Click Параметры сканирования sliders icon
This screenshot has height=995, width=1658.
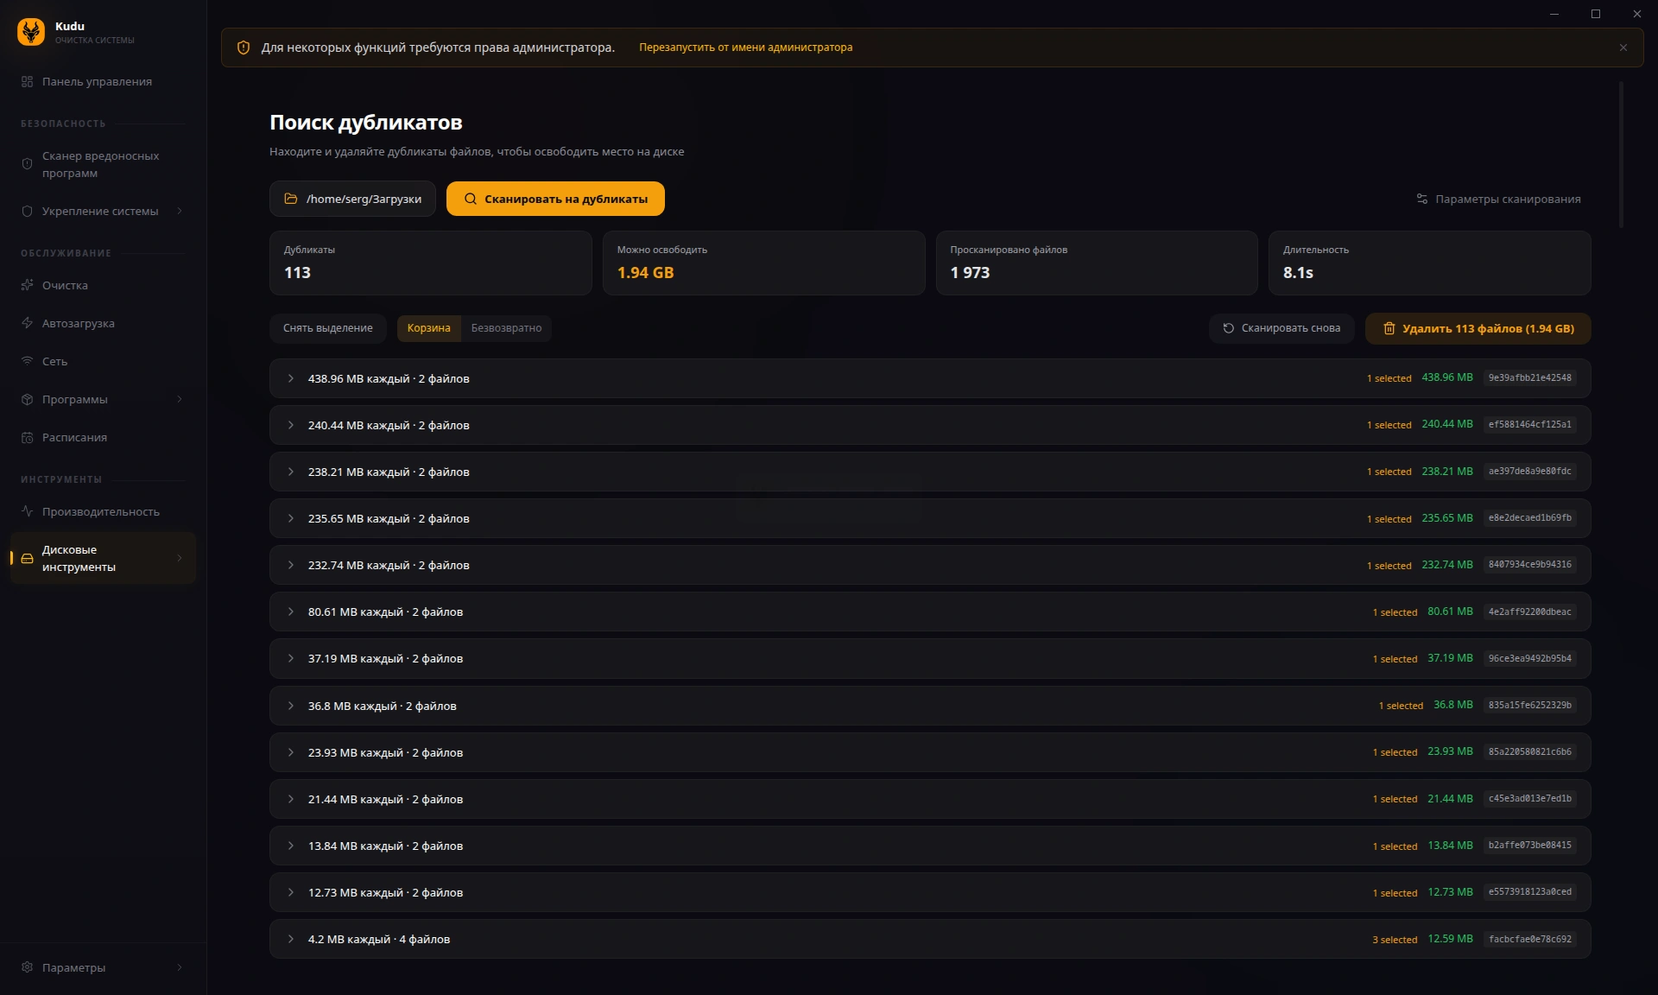[x=1421, y=199]
